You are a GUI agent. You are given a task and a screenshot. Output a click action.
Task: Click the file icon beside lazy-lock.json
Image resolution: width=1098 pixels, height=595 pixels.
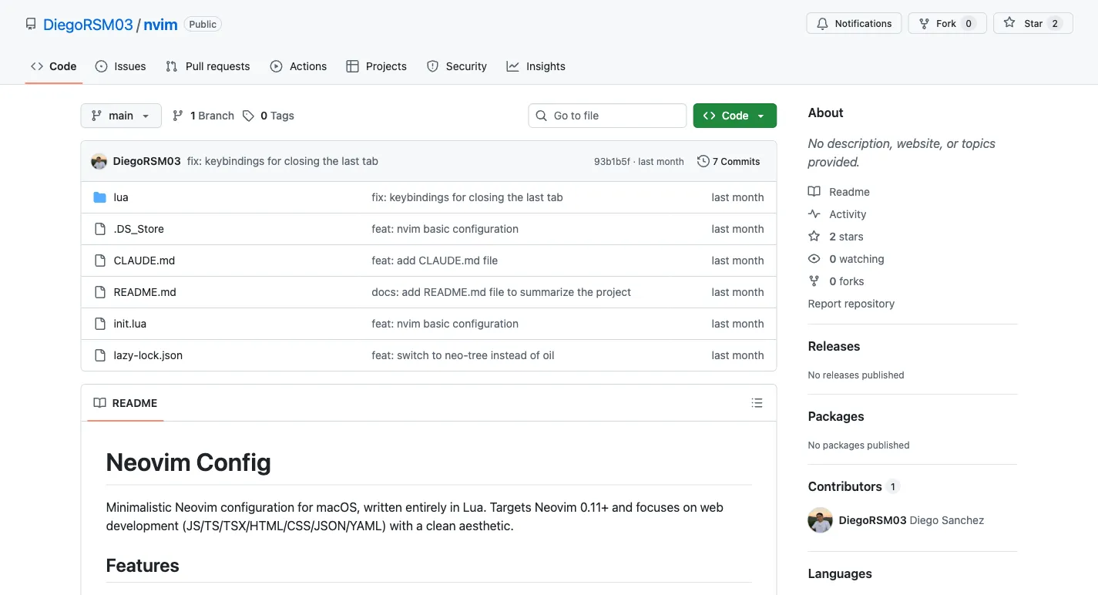coord(99,355)
